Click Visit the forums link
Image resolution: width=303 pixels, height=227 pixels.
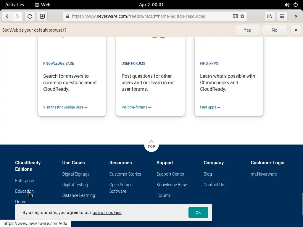point(136,107)
